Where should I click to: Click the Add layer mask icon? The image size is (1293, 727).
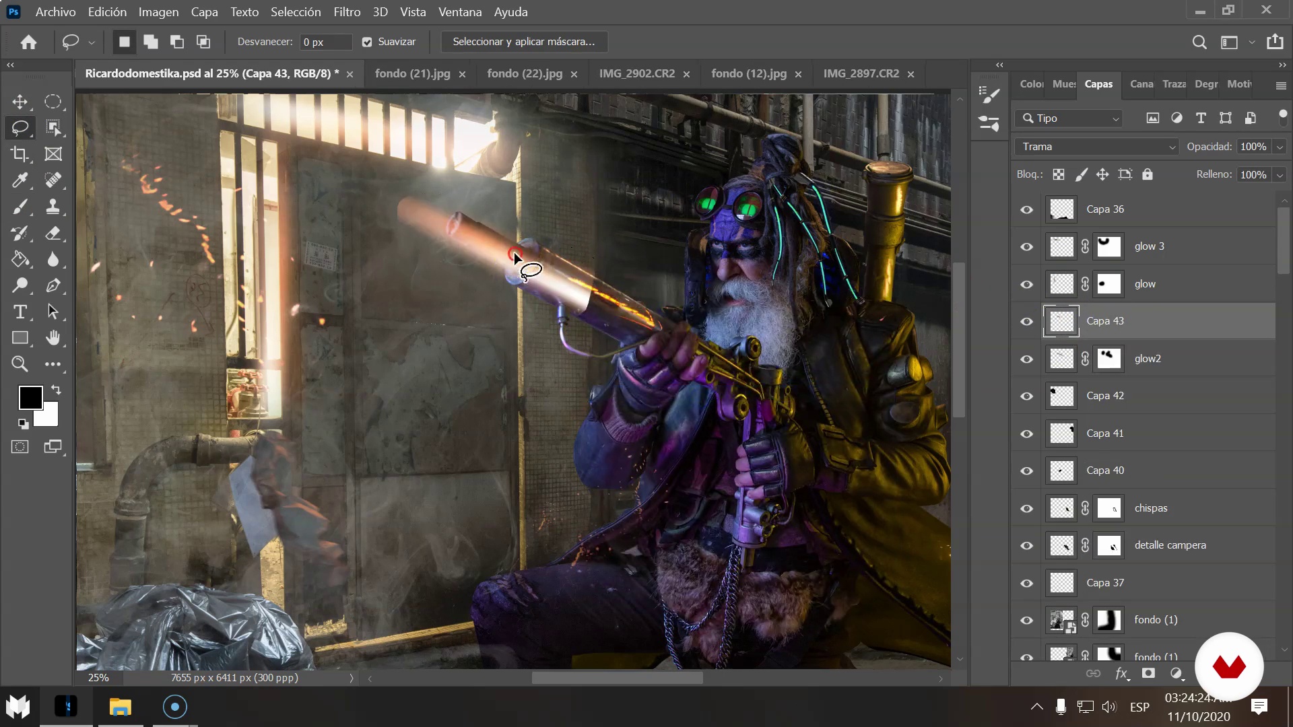click(1148, 673)
